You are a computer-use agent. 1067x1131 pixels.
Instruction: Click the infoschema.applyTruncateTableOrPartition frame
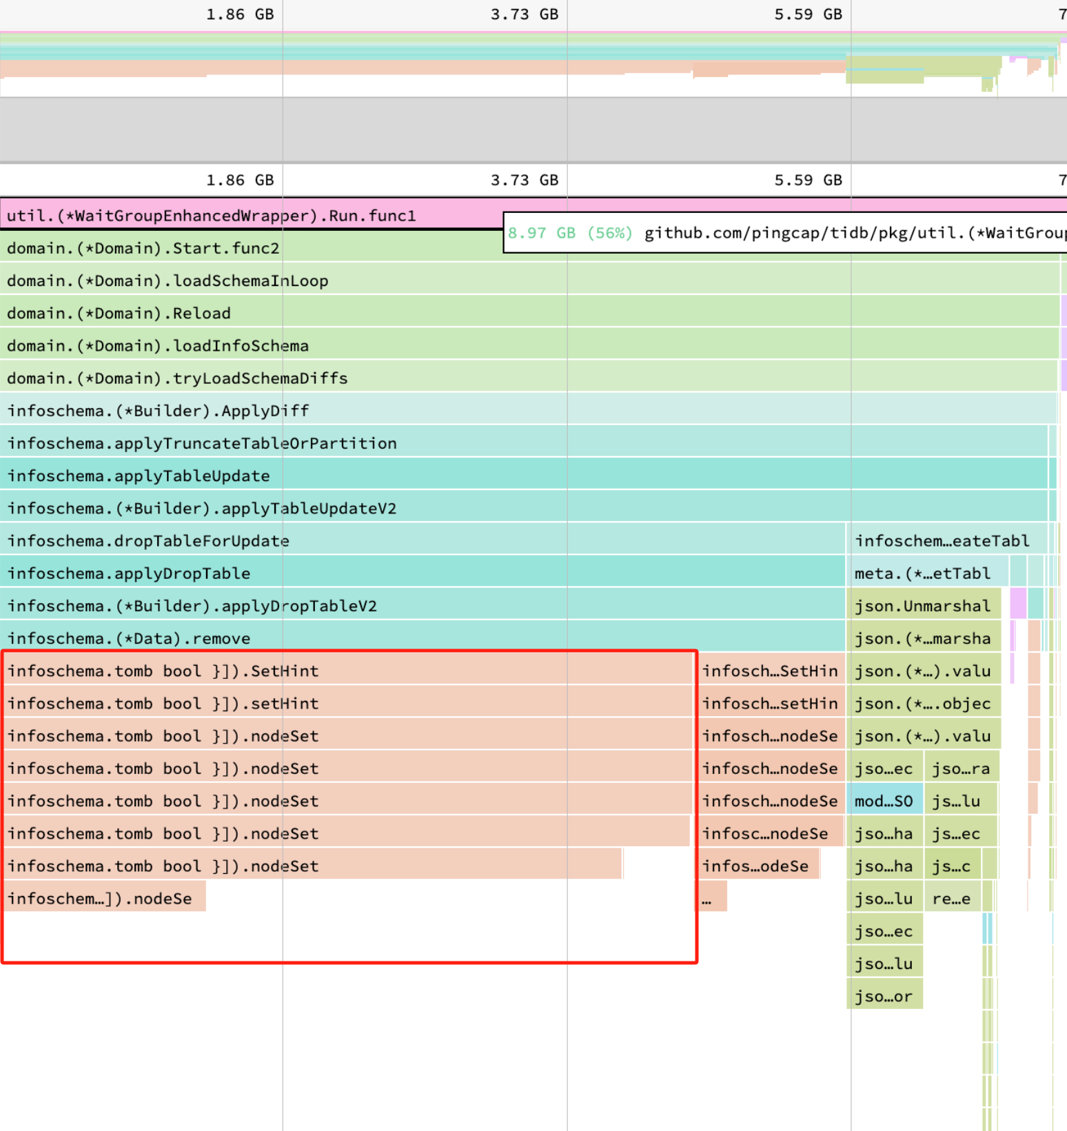(x=202, y=443)
